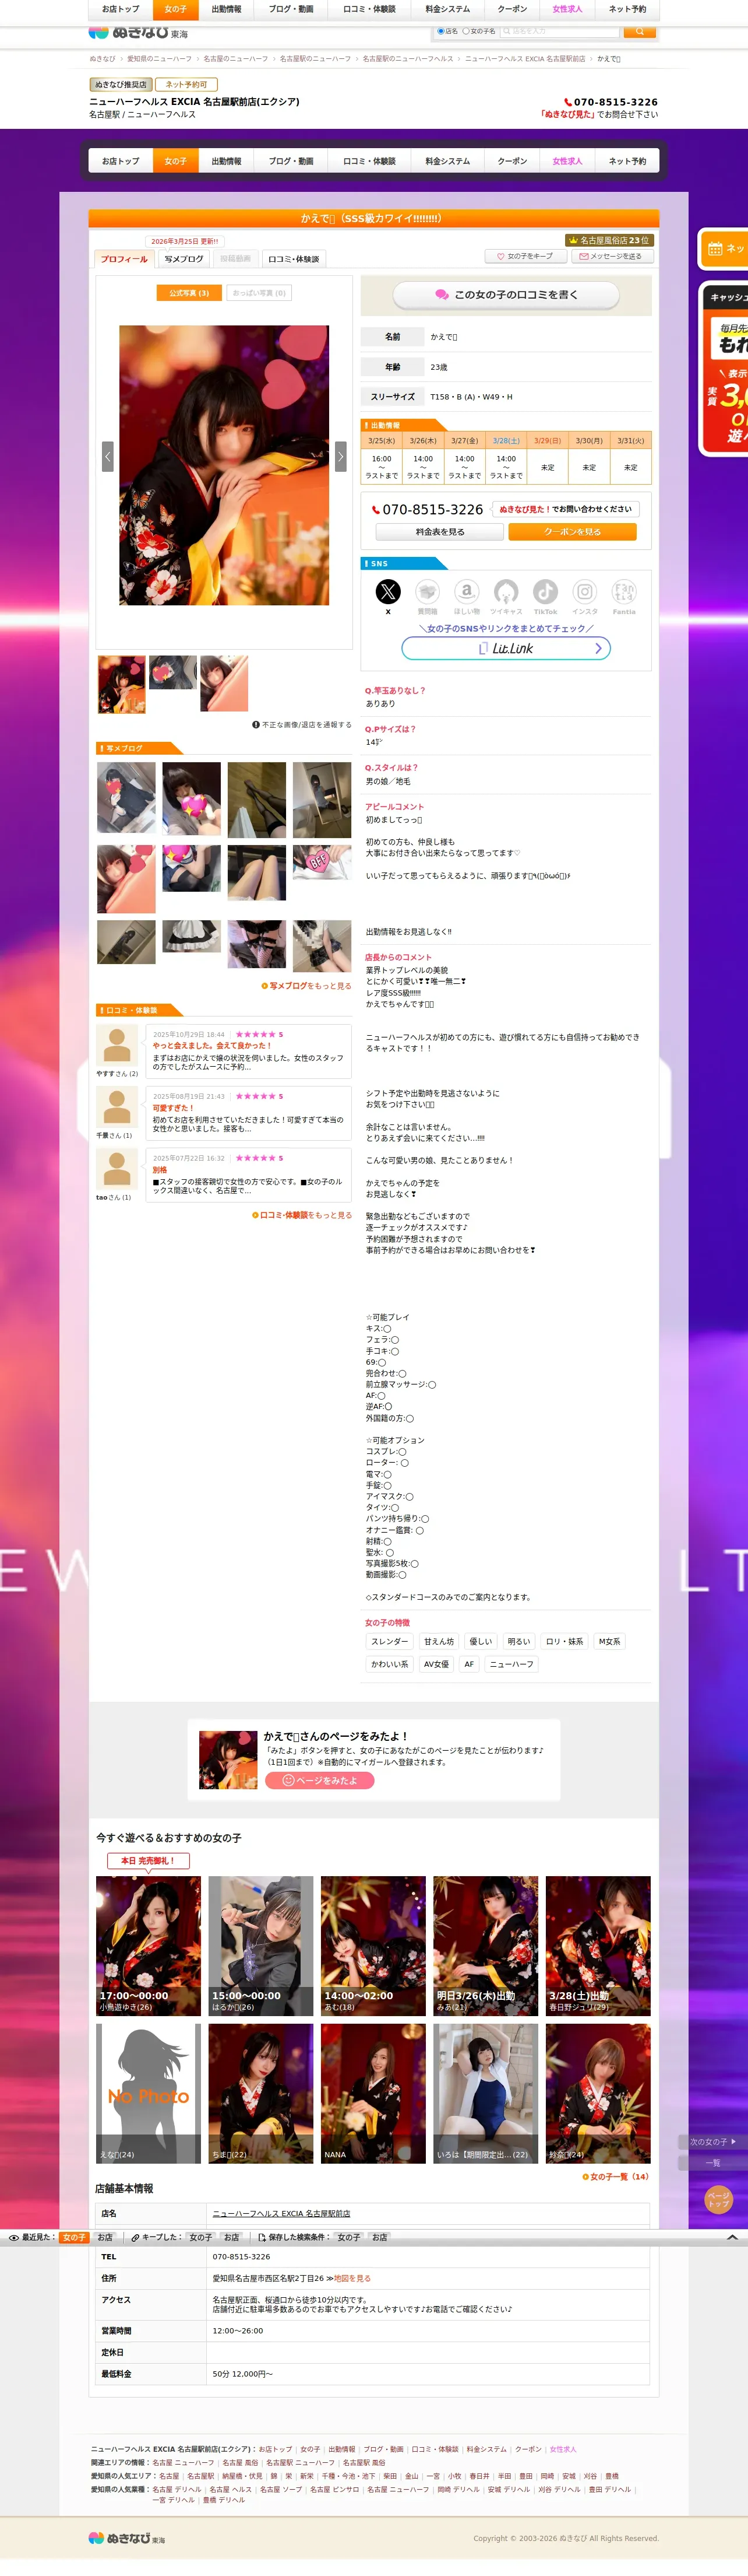Click この女の子の口コミを書く speech-bubble button
The image size is (748, 2576).
(506, 295)
